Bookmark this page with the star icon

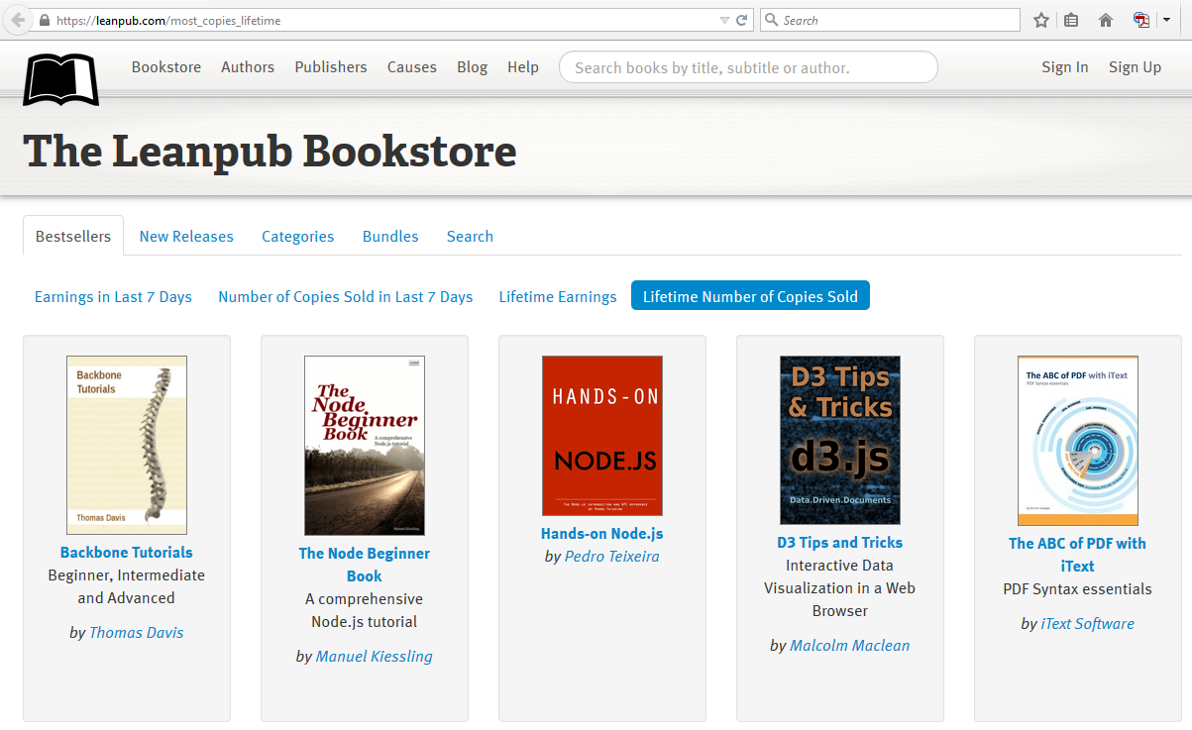click(1041, 20)
